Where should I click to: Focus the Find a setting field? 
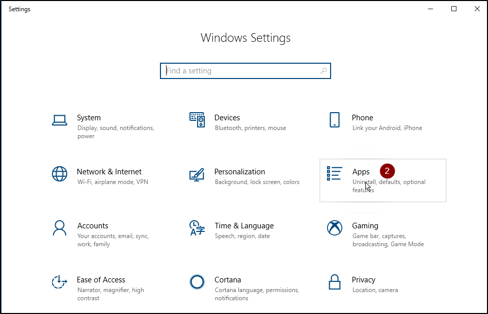coord(245,71)
